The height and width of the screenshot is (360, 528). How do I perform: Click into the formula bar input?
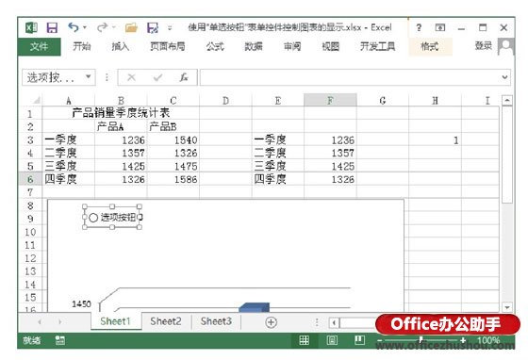point(350,77)
